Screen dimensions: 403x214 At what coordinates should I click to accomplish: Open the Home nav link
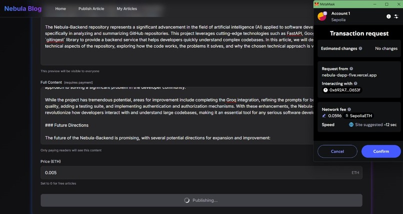tap(60, 8)
